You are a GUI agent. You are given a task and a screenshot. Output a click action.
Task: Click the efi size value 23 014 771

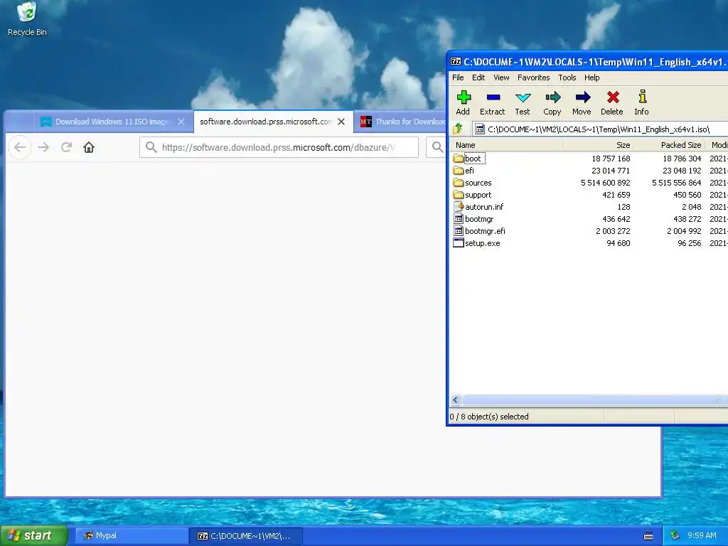coord(611,171)
